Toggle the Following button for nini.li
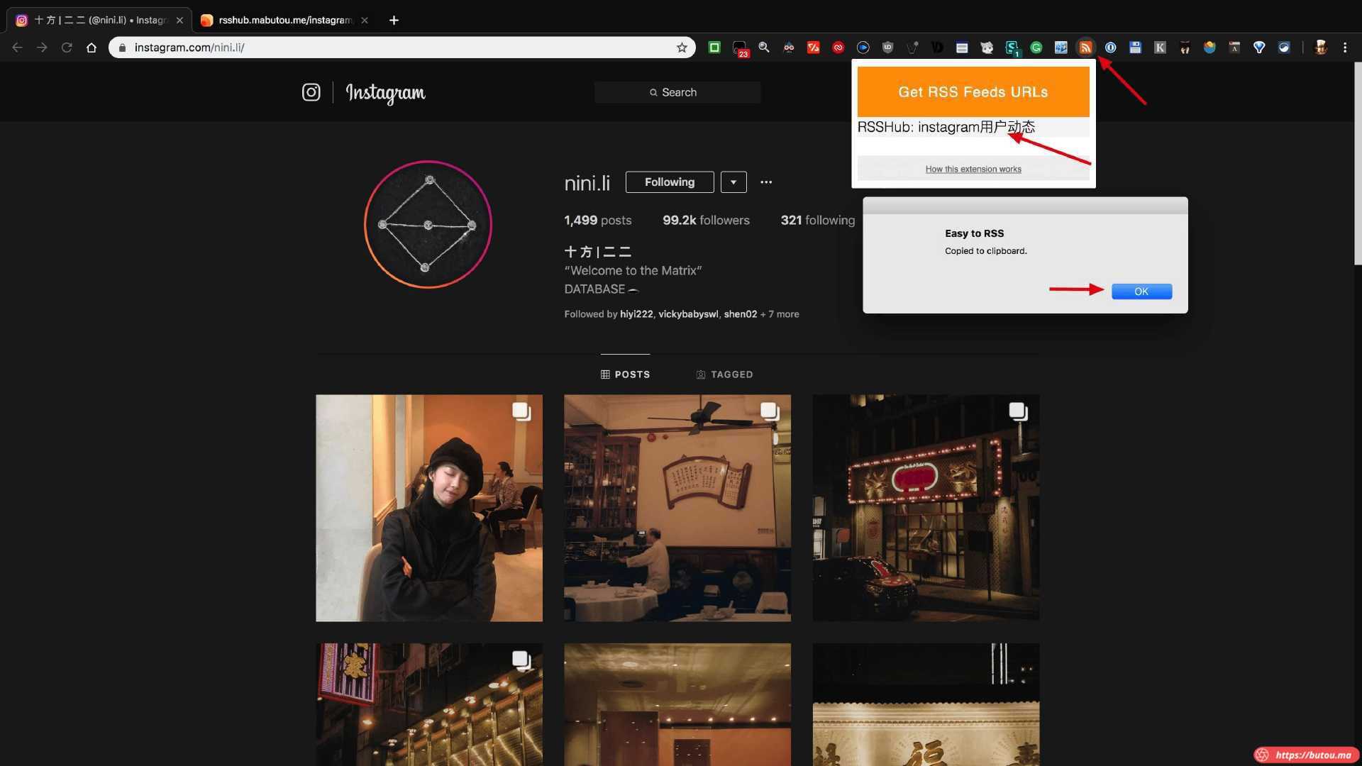This screenshot has width=1362, height=766. click(x=669, y=182)
